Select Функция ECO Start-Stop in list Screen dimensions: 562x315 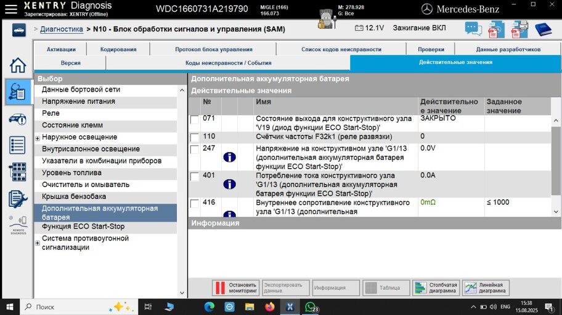pos(83,226)
